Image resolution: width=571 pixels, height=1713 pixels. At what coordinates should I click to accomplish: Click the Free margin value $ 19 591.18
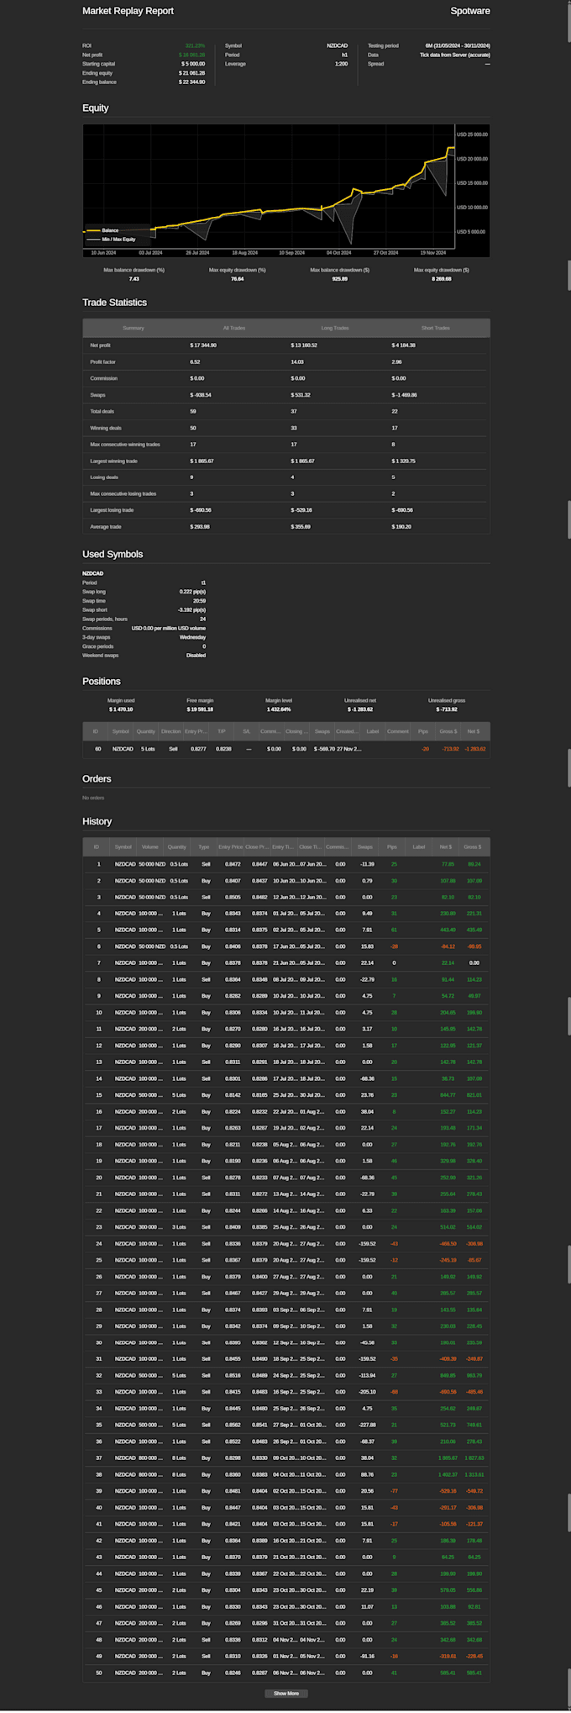200,709
